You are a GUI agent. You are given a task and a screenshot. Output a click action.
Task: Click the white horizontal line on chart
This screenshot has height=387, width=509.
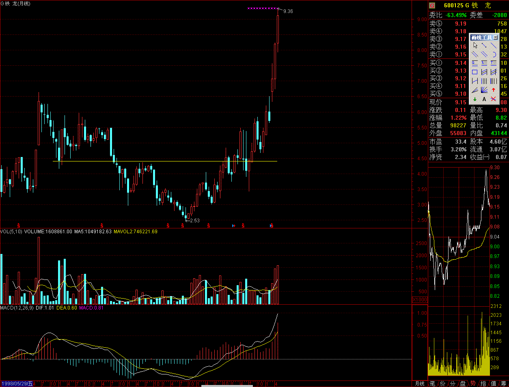point(165,161)
